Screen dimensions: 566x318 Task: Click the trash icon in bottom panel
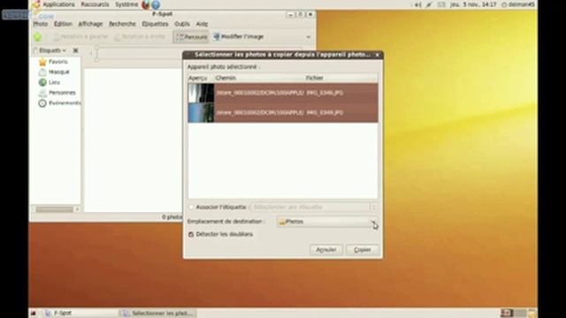pos(532,314)
